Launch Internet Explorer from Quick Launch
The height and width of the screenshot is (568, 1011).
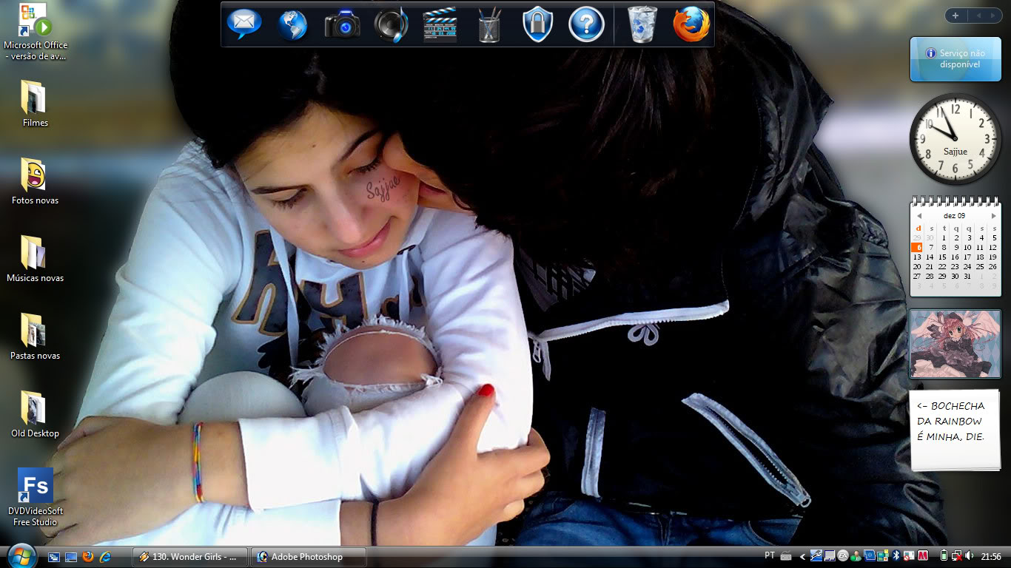(105, 557)
